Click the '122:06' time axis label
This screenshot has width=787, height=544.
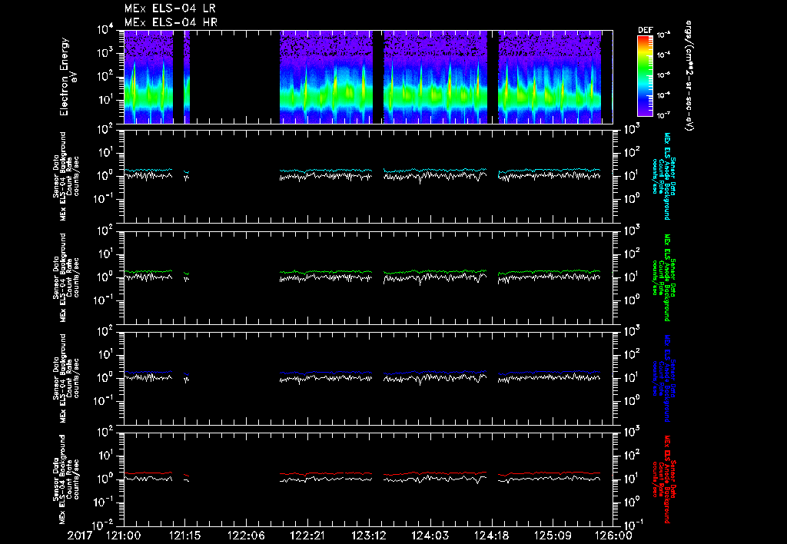point(246,536)
